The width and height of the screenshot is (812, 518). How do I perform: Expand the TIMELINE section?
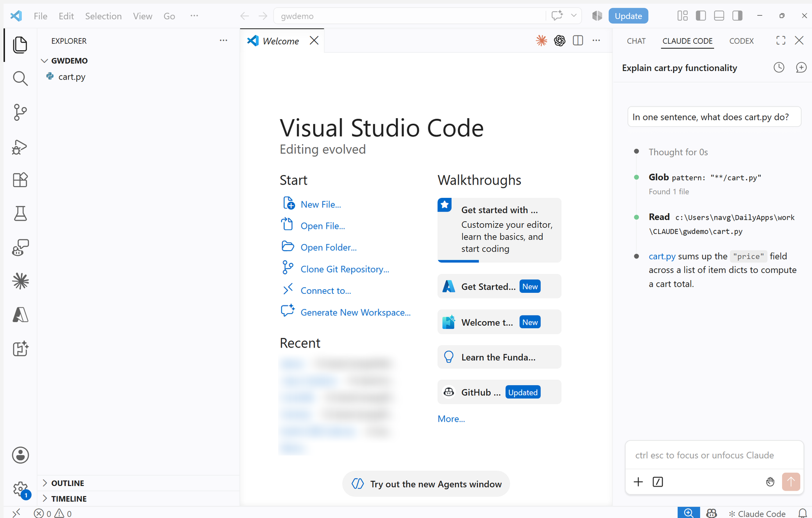[x=139, y=499]
